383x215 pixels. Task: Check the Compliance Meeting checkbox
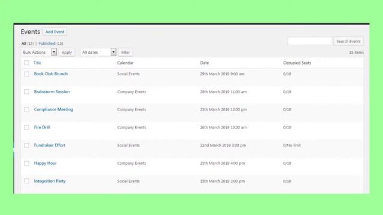pos(26,110)
